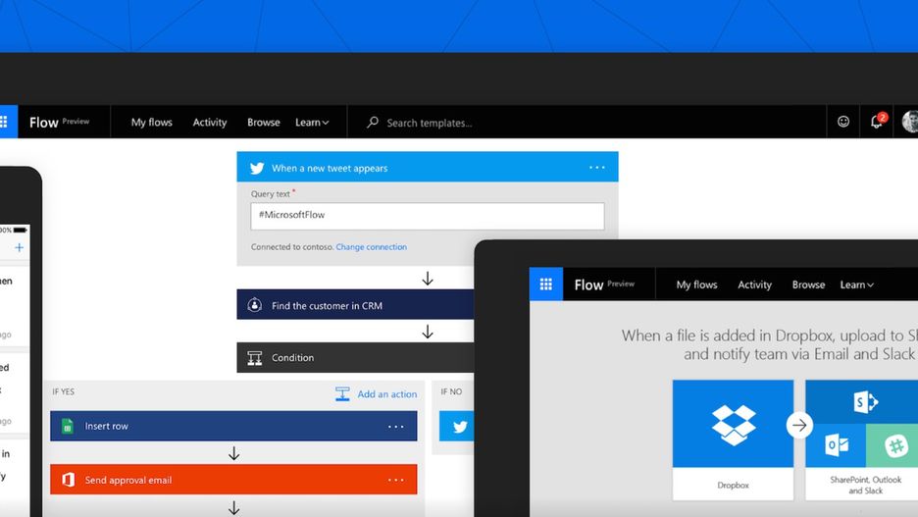918x517 pixels.
Task: Click Add an action link in IF YES
Action: pyautogui.click(x=387, y=394)
